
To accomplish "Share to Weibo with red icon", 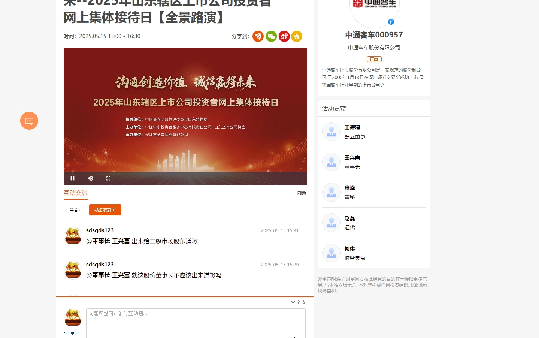I will (x=284, y=36).
